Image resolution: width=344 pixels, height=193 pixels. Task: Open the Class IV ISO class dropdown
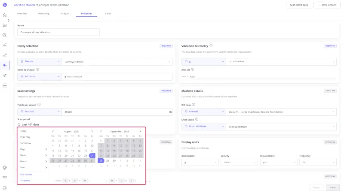(281, 112)
